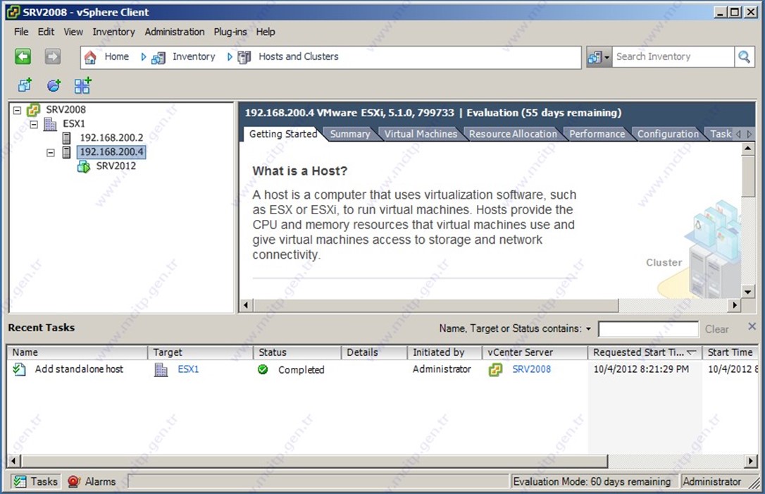Click the Inventory icon in navigation bar

click(x=158, y=58)
